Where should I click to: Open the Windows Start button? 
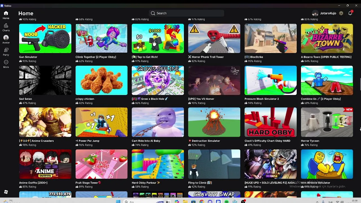[x=118, y=202]
